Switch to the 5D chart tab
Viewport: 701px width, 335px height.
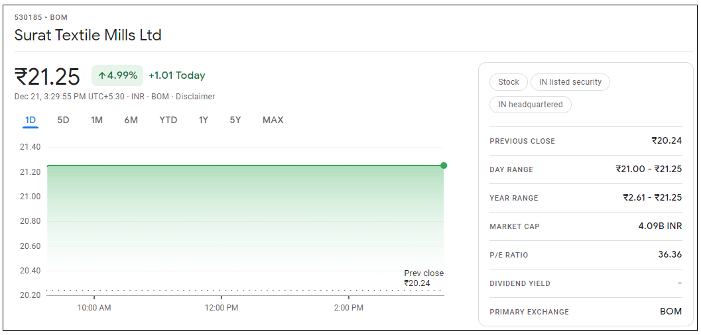coord(63,120)
